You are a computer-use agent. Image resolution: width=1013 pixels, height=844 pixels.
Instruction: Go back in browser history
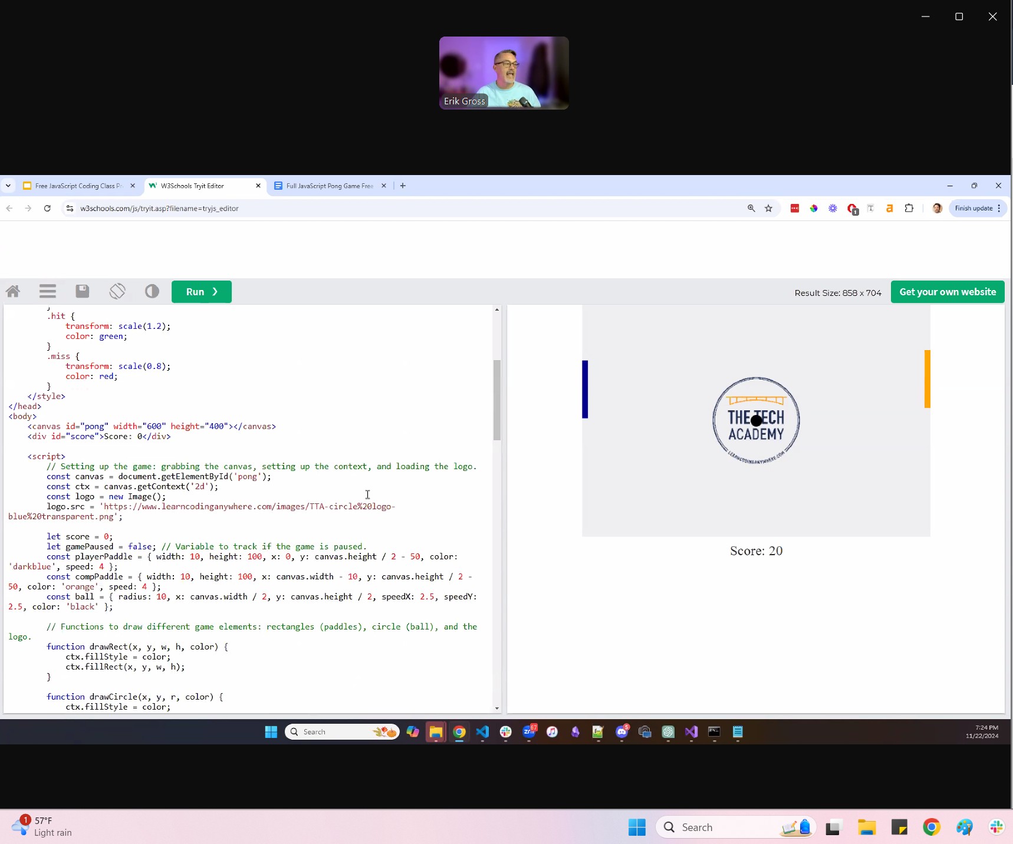pos(9,208)
